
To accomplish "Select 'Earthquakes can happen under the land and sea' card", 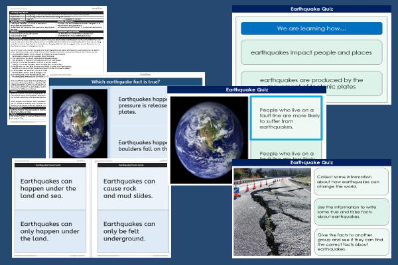I will [50, 188].
